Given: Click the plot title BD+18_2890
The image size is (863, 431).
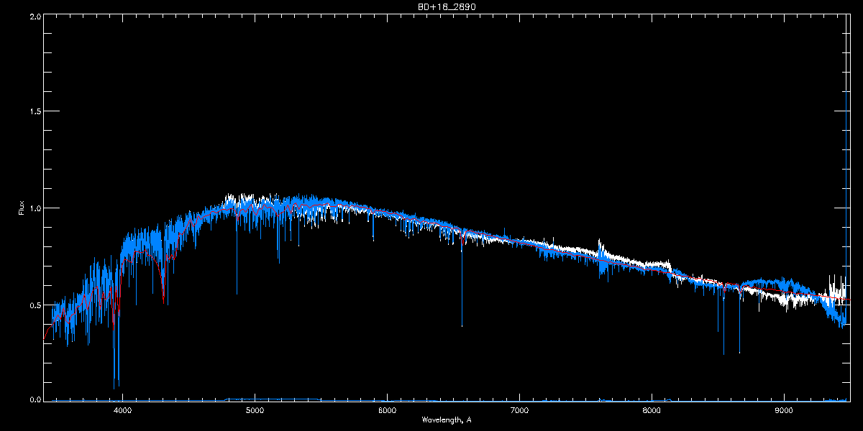Looking at the screenshot, I should (x=446, y=6).
